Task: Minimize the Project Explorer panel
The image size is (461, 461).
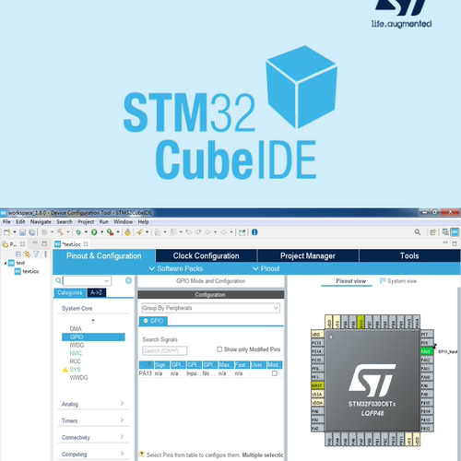Action: 35,243
